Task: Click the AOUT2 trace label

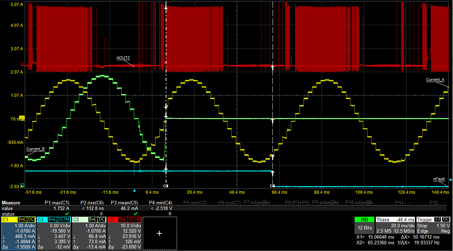Action: 123,58
